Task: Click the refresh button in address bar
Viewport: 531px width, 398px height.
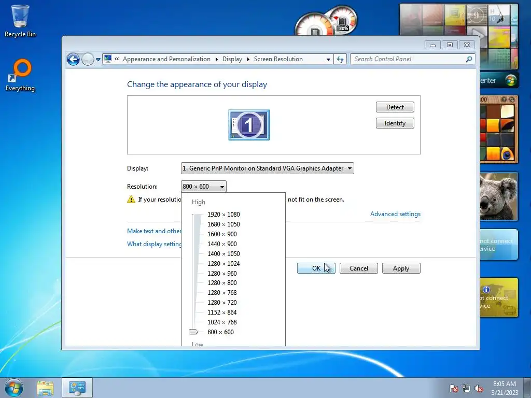Action: [x=340, y=59]
